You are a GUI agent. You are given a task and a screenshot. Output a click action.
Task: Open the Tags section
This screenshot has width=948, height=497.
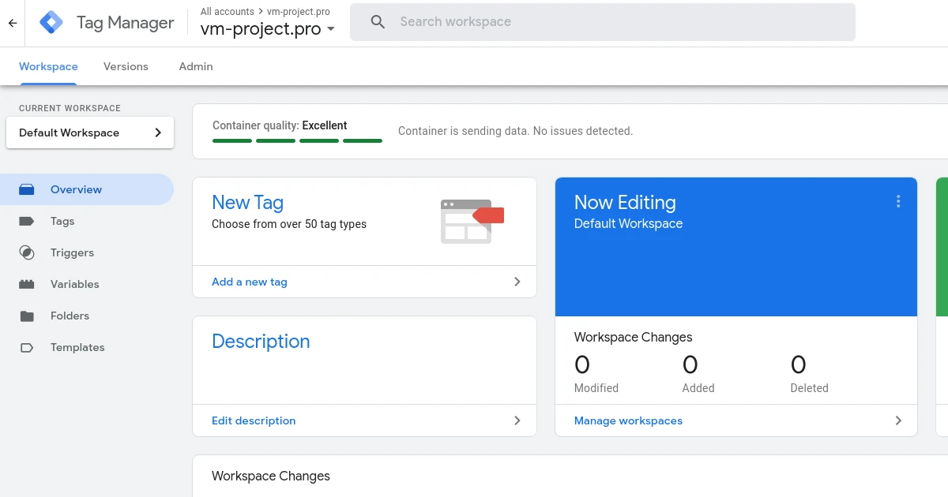62,221
